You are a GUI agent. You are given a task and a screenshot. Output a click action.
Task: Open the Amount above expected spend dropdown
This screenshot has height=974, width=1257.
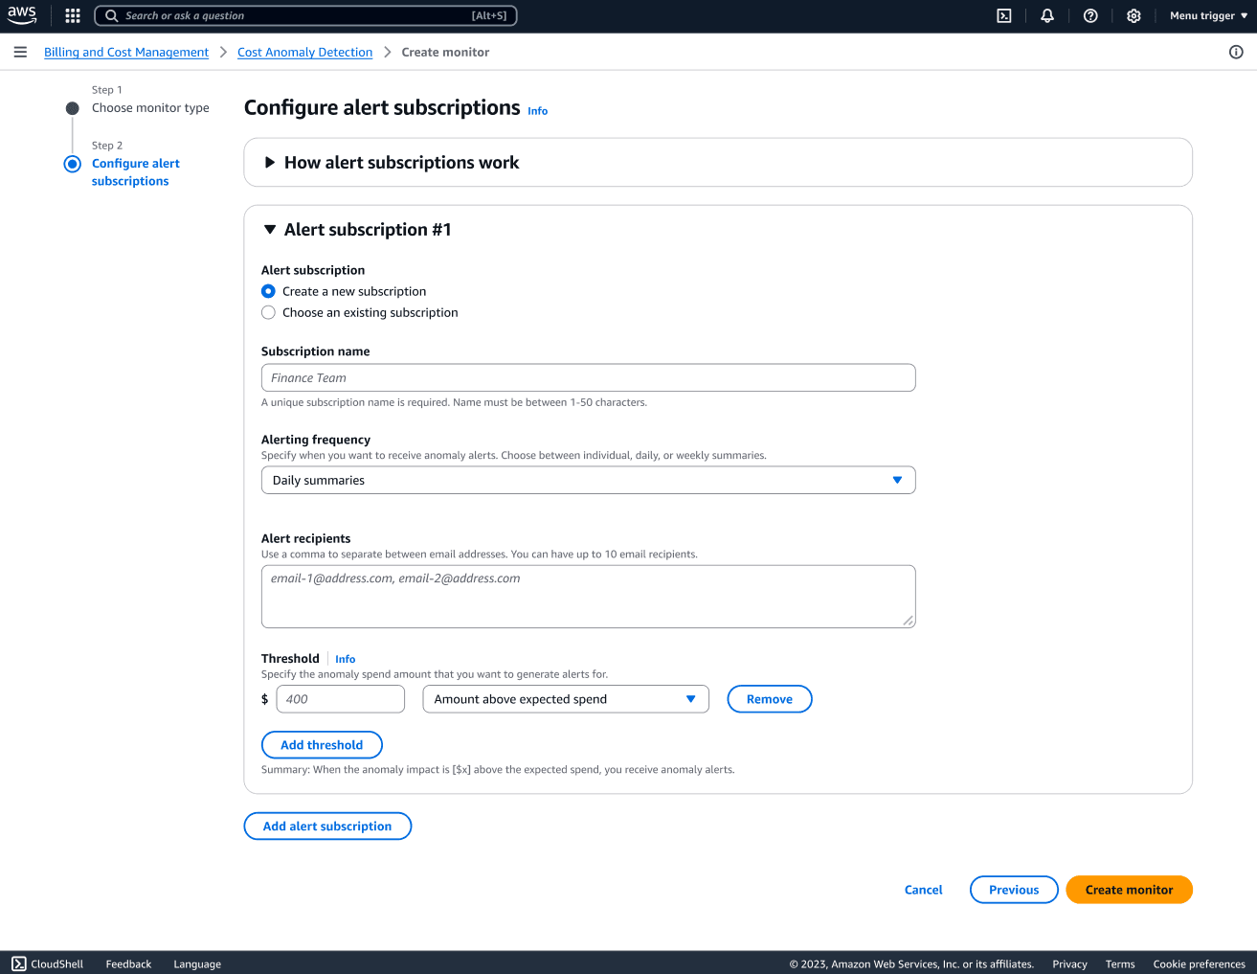pos(565,699)
